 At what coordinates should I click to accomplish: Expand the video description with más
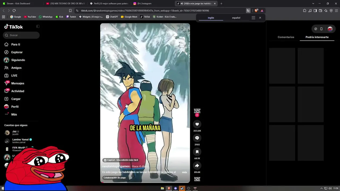(x=184, y=172)
